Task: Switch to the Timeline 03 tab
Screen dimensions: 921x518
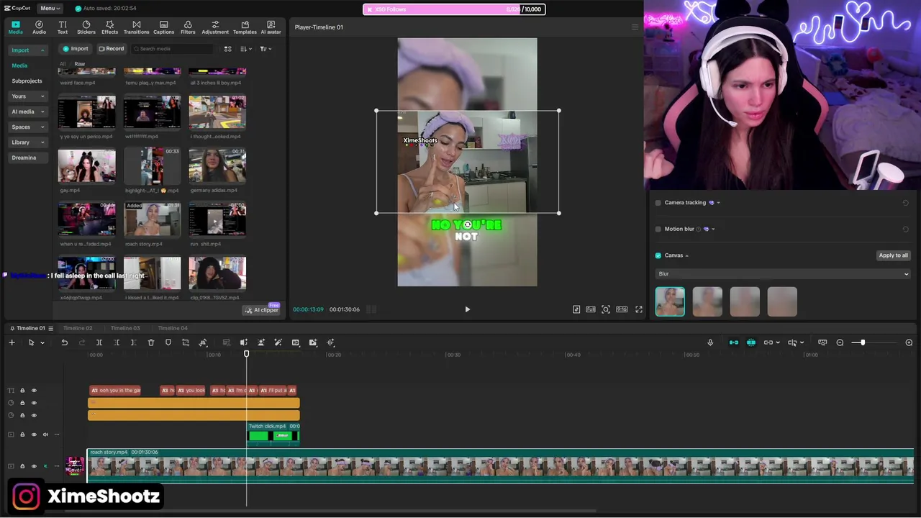Action: point(124,328)
